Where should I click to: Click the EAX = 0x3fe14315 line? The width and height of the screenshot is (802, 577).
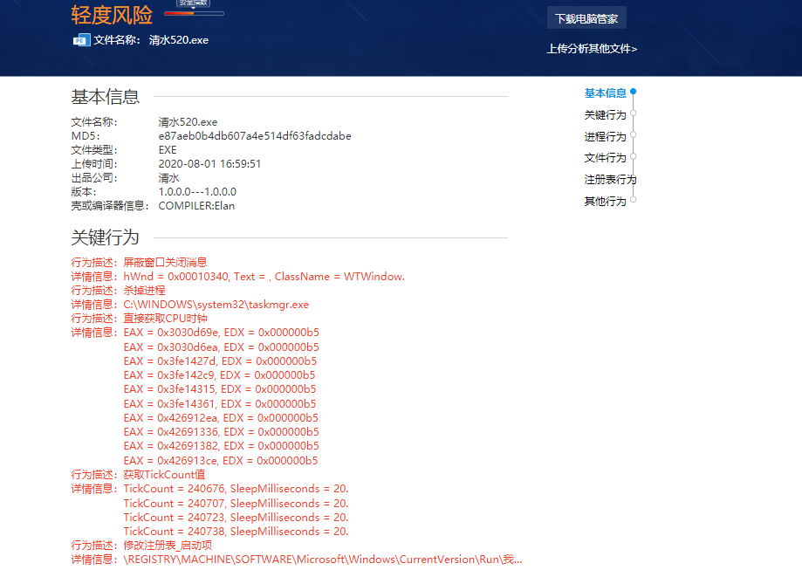click(220, 389)
